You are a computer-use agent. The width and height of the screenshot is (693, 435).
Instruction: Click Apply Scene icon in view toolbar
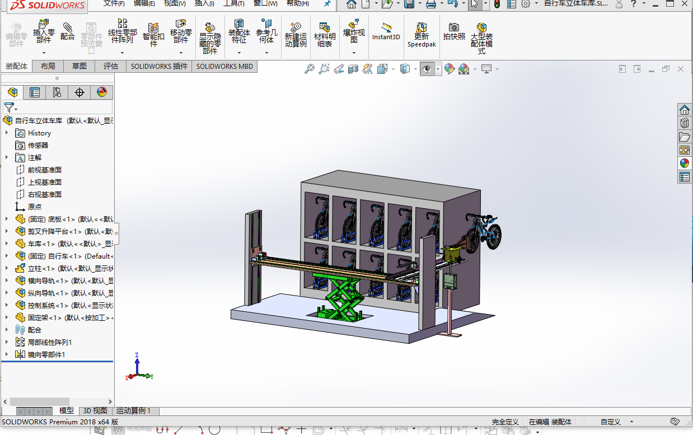click(463, 69)
